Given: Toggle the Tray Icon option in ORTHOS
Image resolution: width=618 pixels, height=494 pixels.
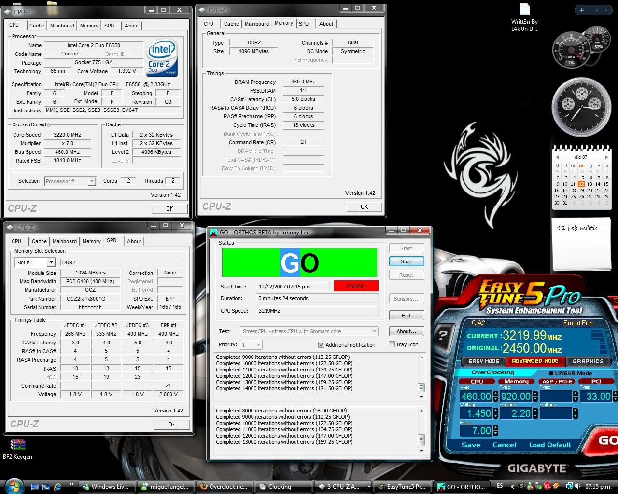Looking at the screenshot, I should 392,344.
